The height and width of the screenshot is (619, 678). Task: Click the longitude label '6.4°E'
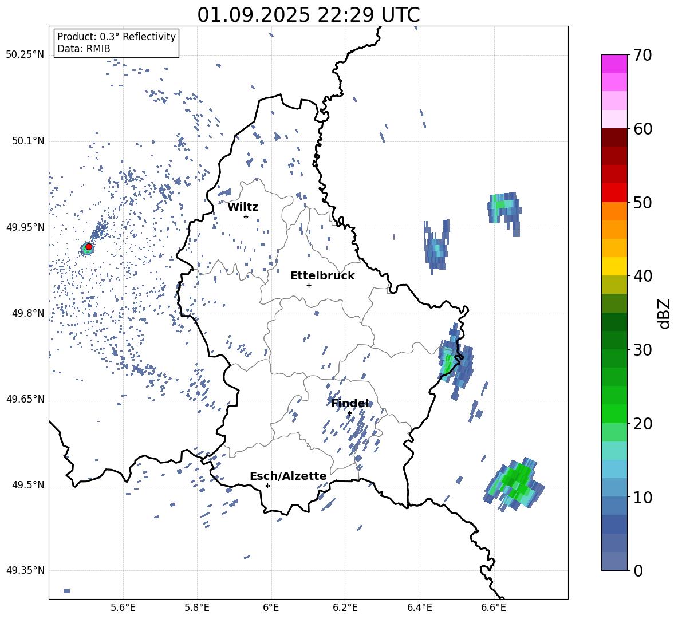419,608
